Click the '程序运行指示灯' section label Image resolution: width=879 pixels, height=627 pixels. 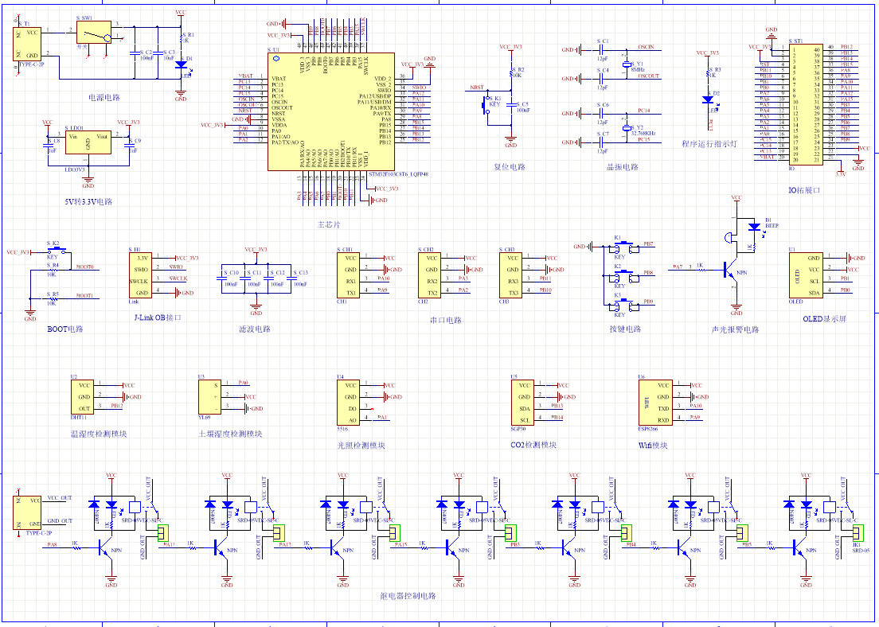pyautogui.click(x=709, y=144)
